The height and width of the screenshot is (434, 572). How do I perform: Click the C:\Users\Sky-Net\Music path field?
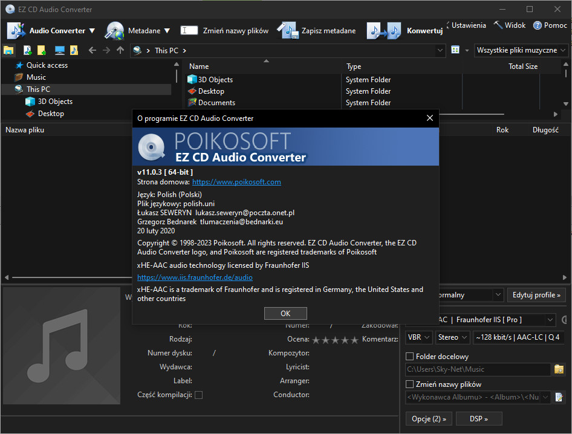pyautogui.click(x=478, y=369)
